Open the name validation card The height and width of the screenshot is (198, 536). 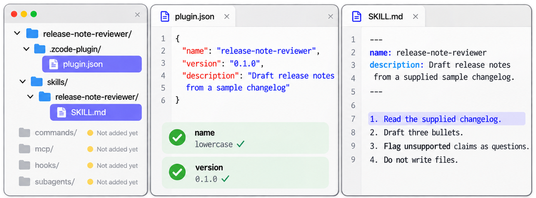pos(245,138)
